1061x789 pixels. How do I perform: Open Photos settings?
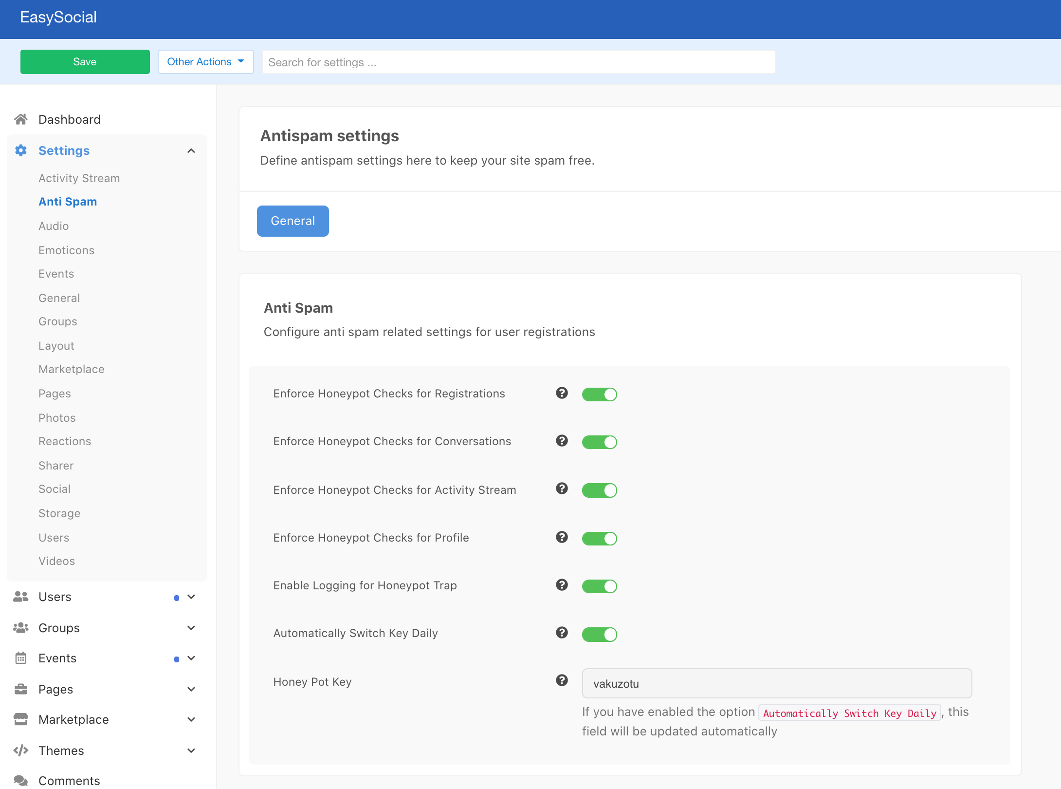click(57, 418)
